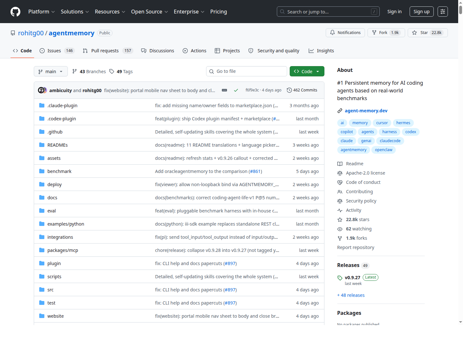Click the folder icon for website
This screenshot has width=463, height=353.
click(42, 316)
